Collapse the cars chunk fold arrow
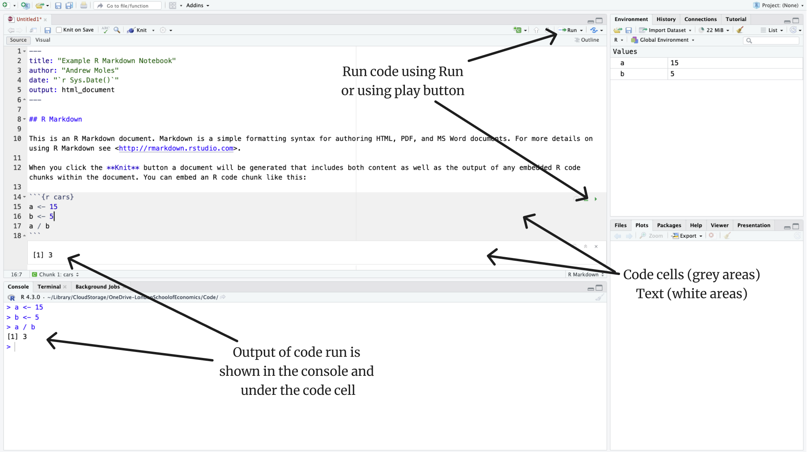Image resolution: width=807 pixels, height=452 pixels. click(25, 197)
